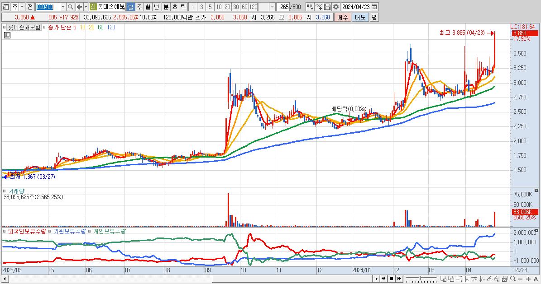
Task: Click the 전 button
Action: tap(30, 6)
